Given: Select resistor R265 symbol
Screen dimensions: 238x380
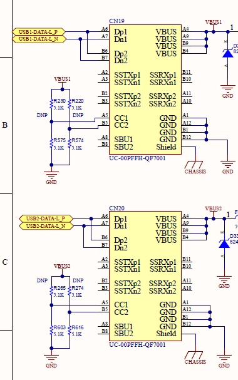Looking at the screenshot, I should [x=51, y=291].
